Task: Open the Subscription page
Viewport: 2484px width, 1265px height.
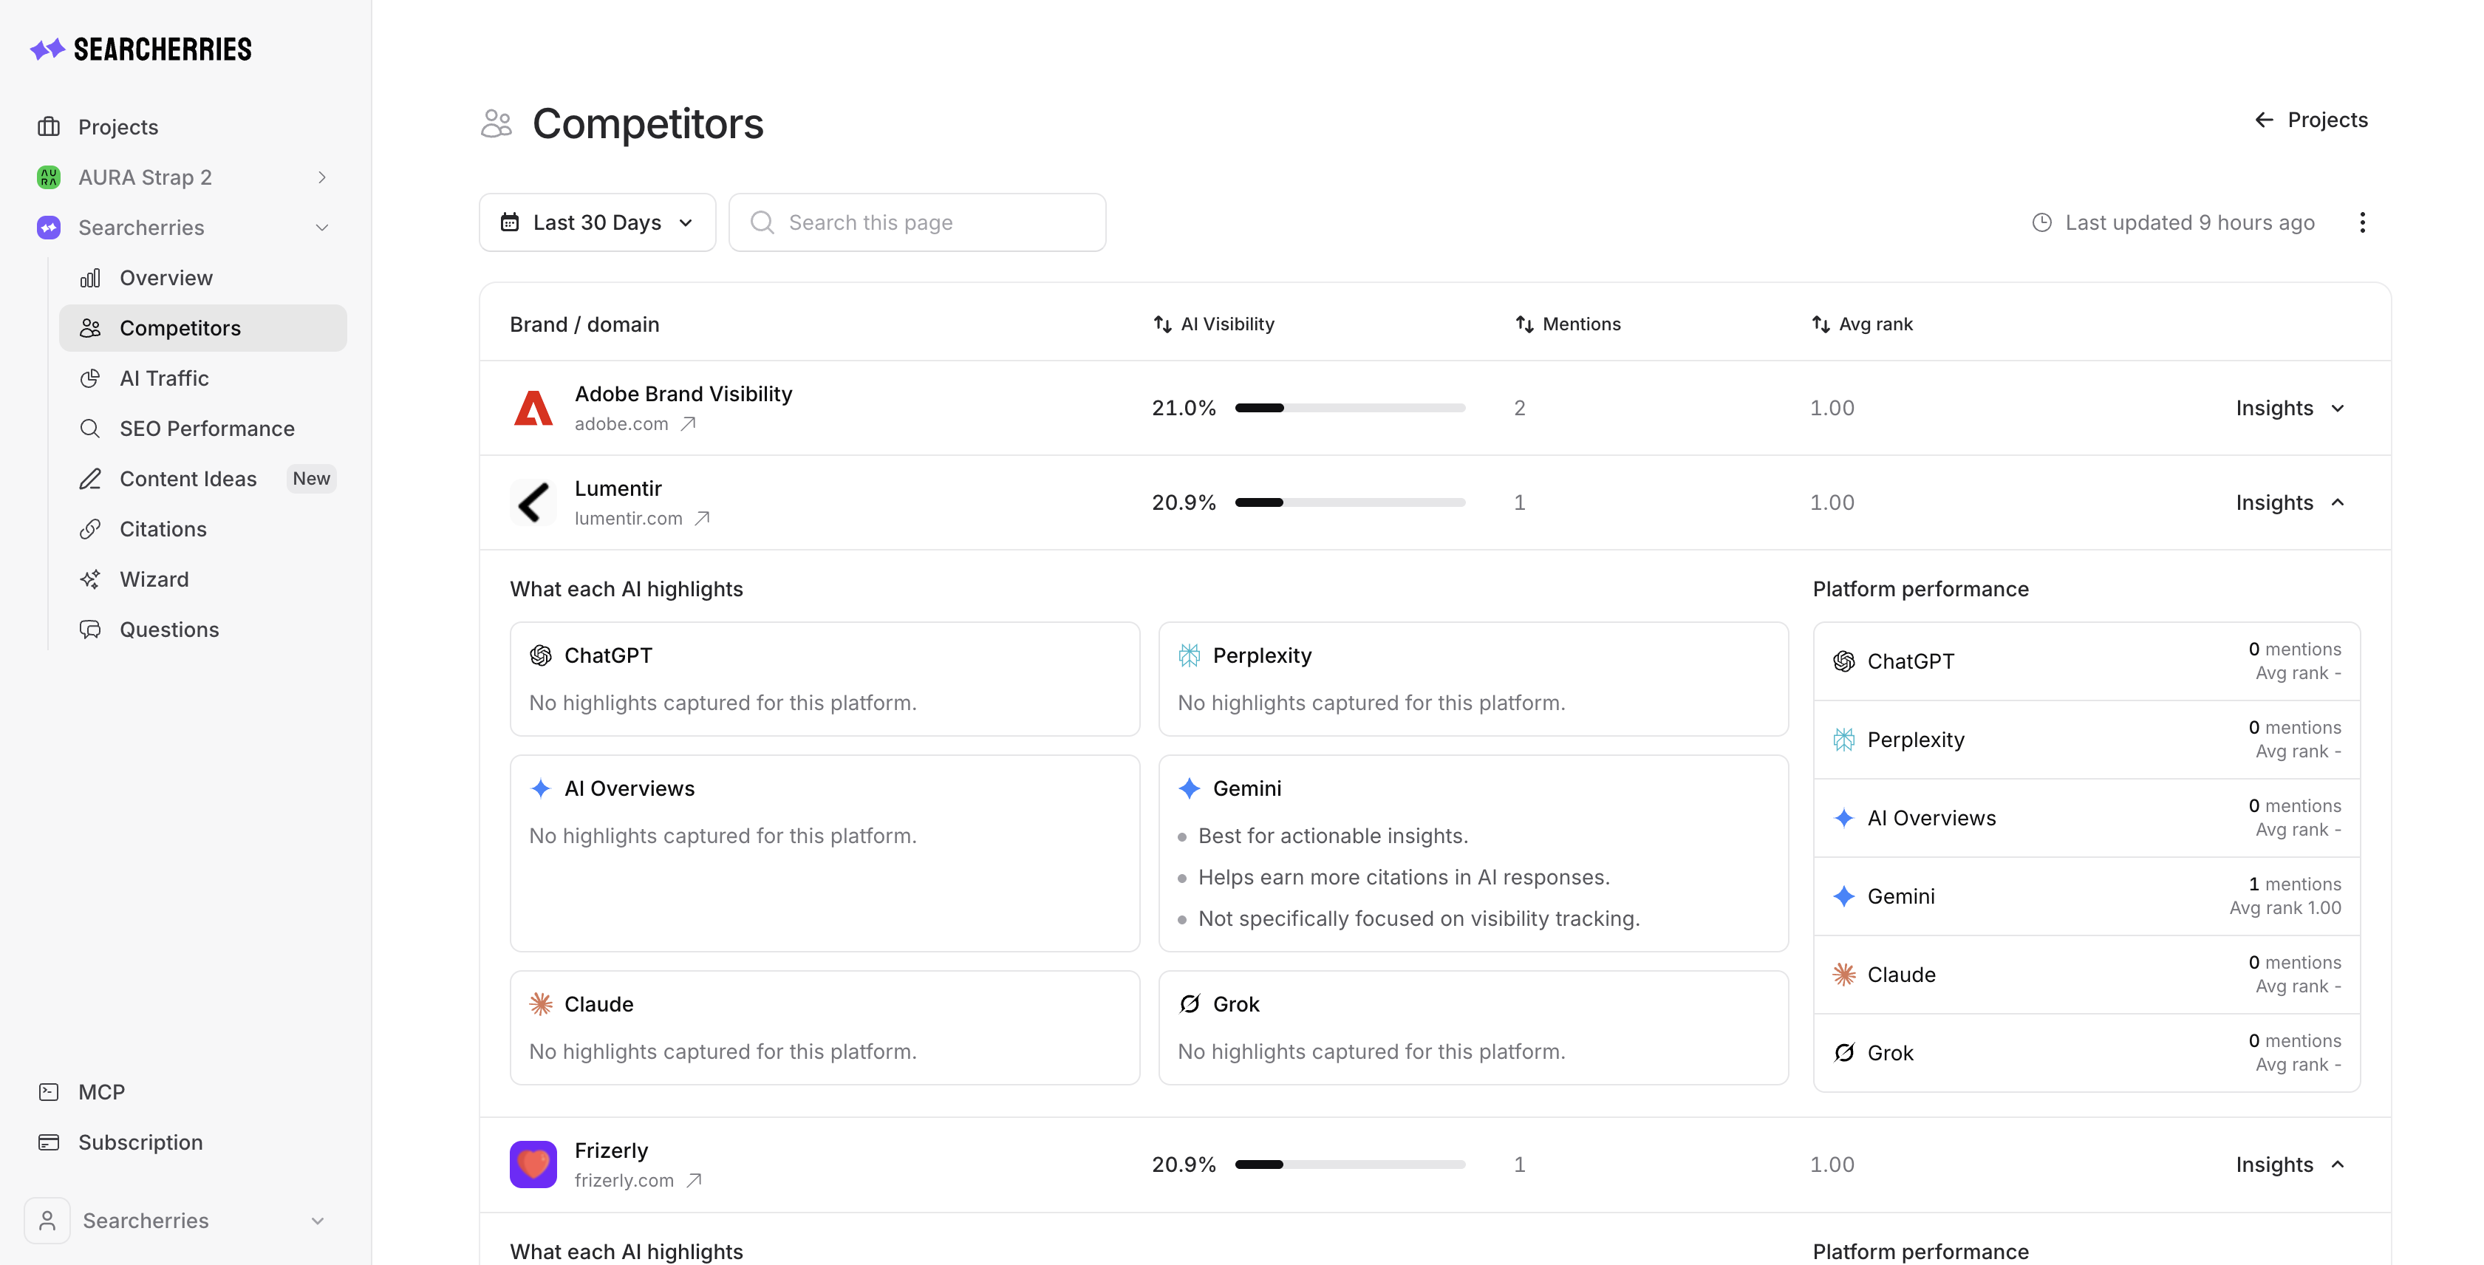Action: point(140,1142)
